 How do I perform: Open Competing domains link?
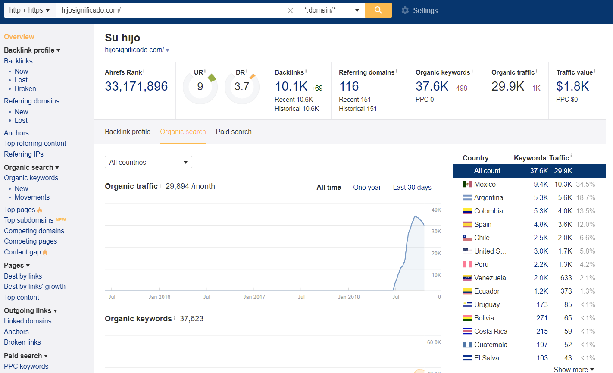click(34, 231)
